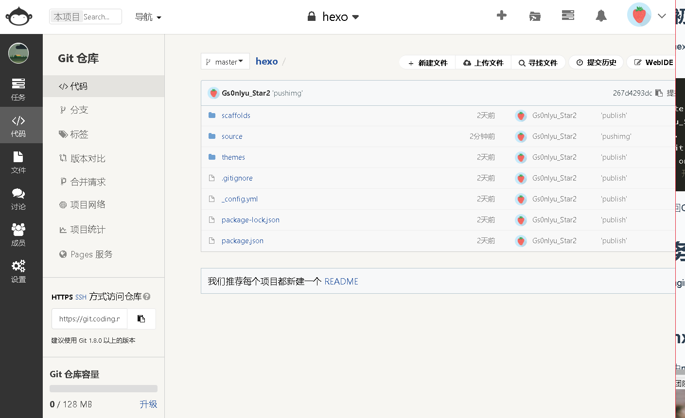
Task: Expand the user avatar menu chevron
Action: 662,16
